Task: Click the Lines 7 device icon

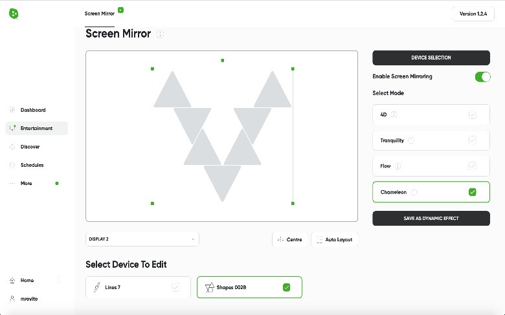Action: (96, 287)
